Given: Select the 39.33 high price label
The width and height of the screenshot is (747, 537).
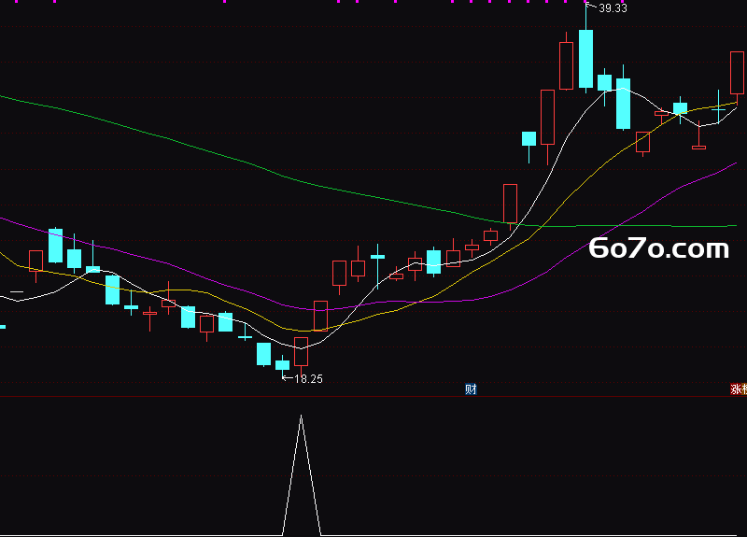Looking at the screenshot, I should 613,8.
